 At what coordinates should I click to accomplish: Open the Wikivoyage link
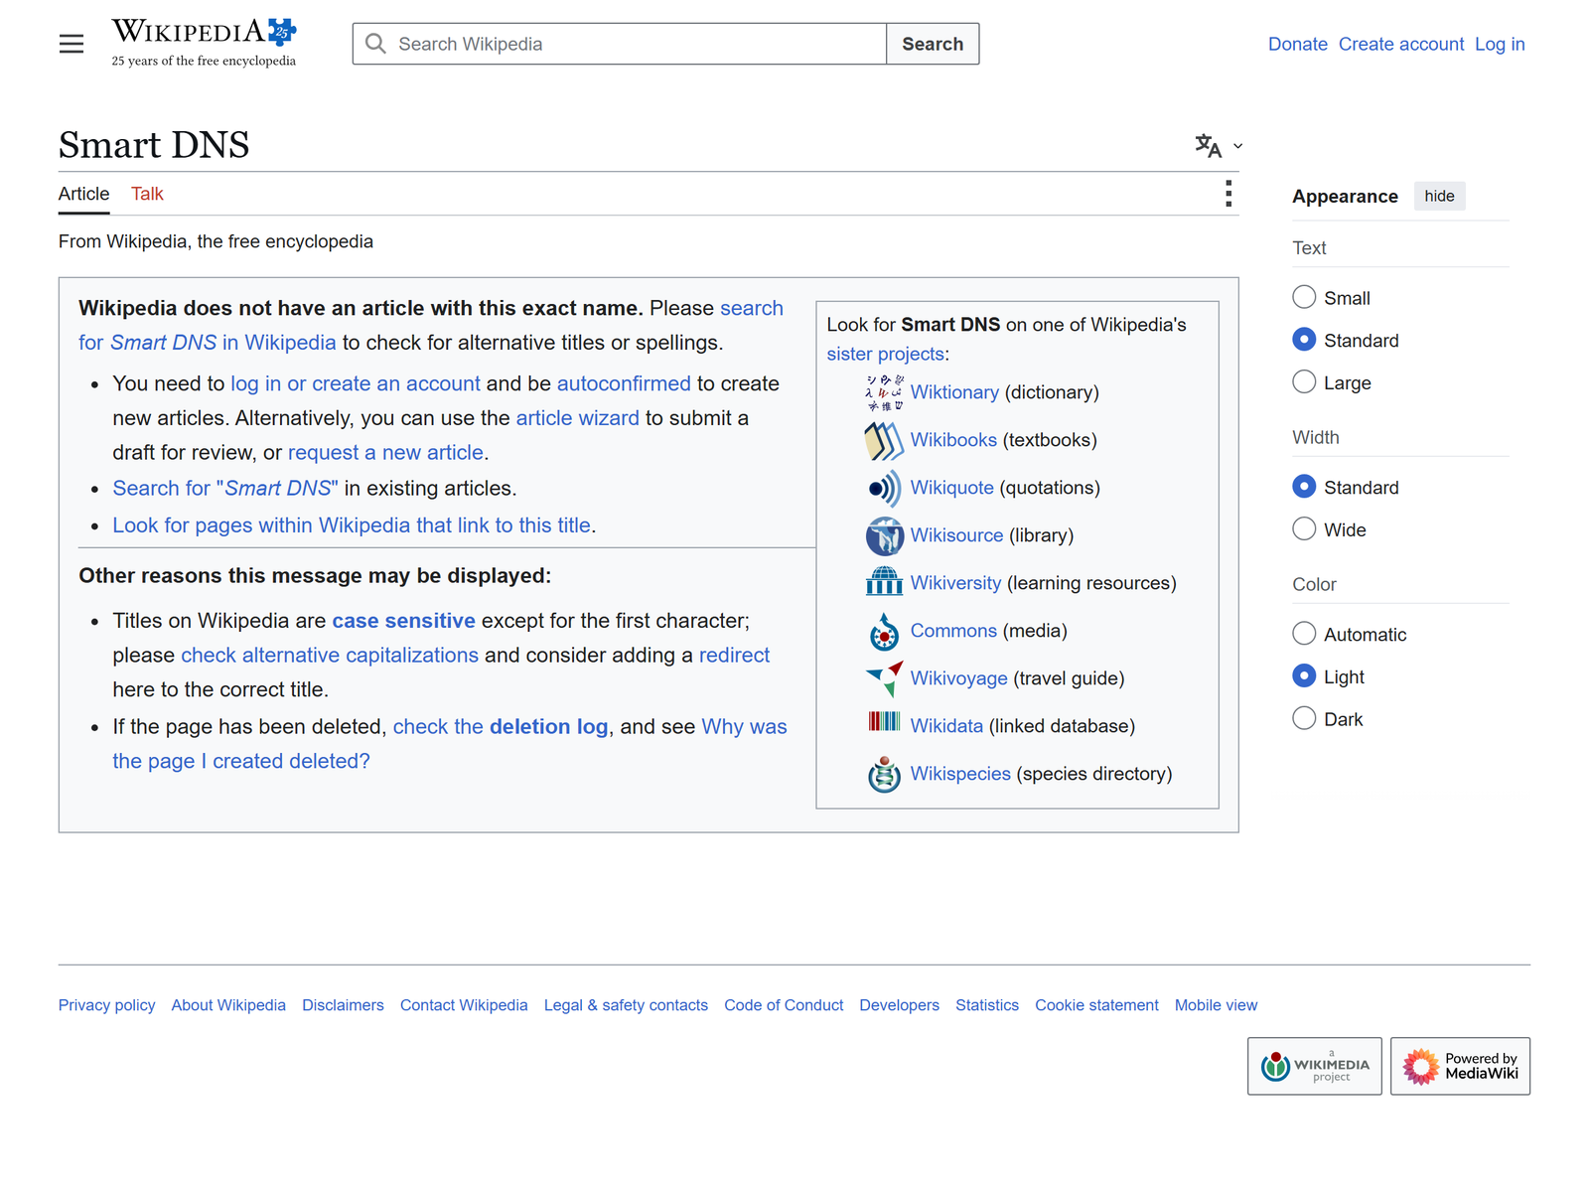[x=958, y=678]
